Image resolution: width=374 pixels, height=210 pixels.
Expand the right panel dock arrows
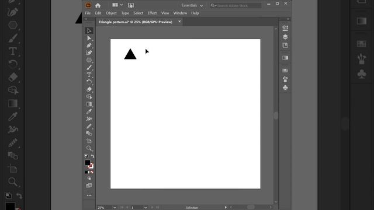coord(288,19)
